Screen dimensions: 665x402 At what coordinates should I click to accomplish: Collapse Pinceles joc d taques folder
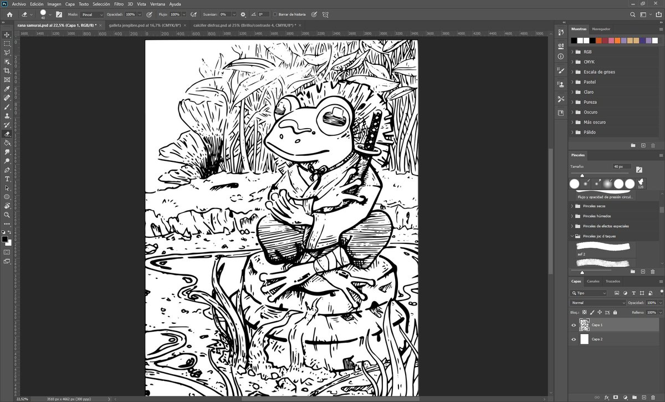[x=572, y=236]
